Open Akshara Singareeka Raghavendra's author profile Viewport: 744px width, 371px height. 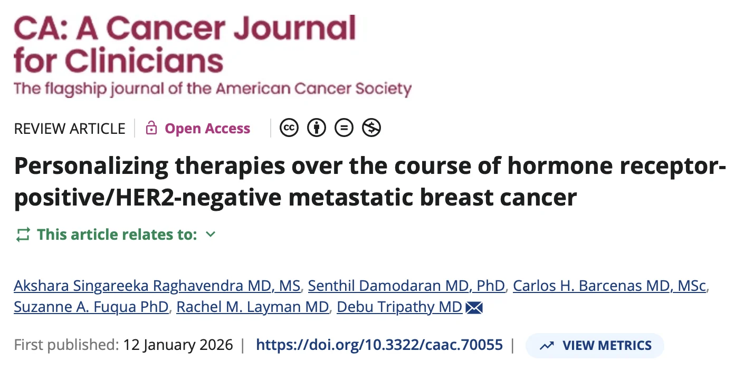click(x=157, y=285)
